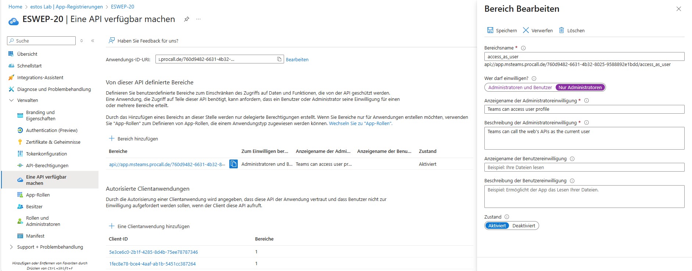
Task: Click the plus icon for Bereich hinzufügen
Action: click(x=112, y=139)
